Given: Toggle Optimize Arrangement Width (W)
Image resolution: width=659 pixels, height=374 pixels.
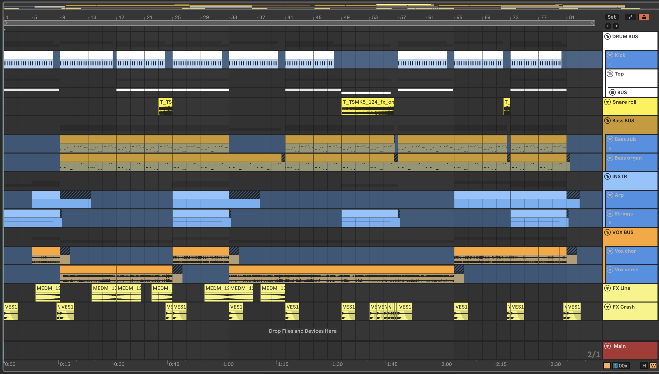Looking at the screenshot, I should 653,365.
